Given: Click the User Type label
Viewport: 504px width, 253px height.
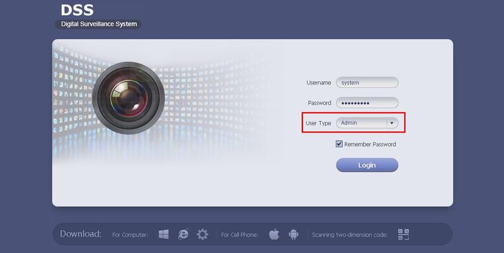Looking at the screenshot, I should (x=318, y=123).
